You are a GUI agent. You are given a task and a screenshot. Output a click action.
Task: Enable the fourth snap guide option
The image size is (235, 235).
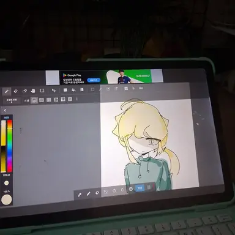[x=56, y=100]
